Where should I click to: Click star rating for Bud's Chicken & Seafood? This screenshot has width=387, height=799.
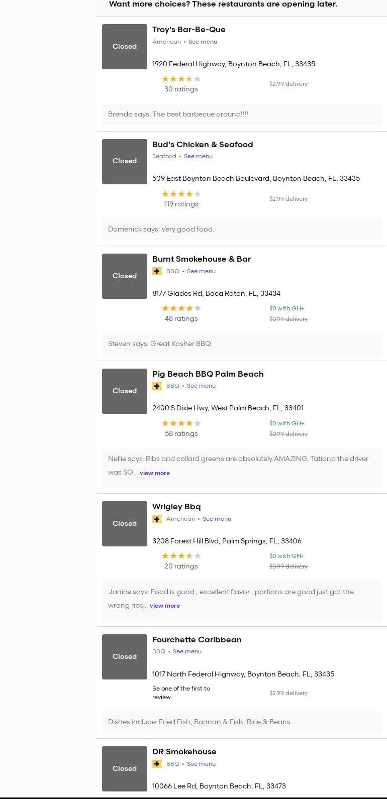tap(181, 194)
